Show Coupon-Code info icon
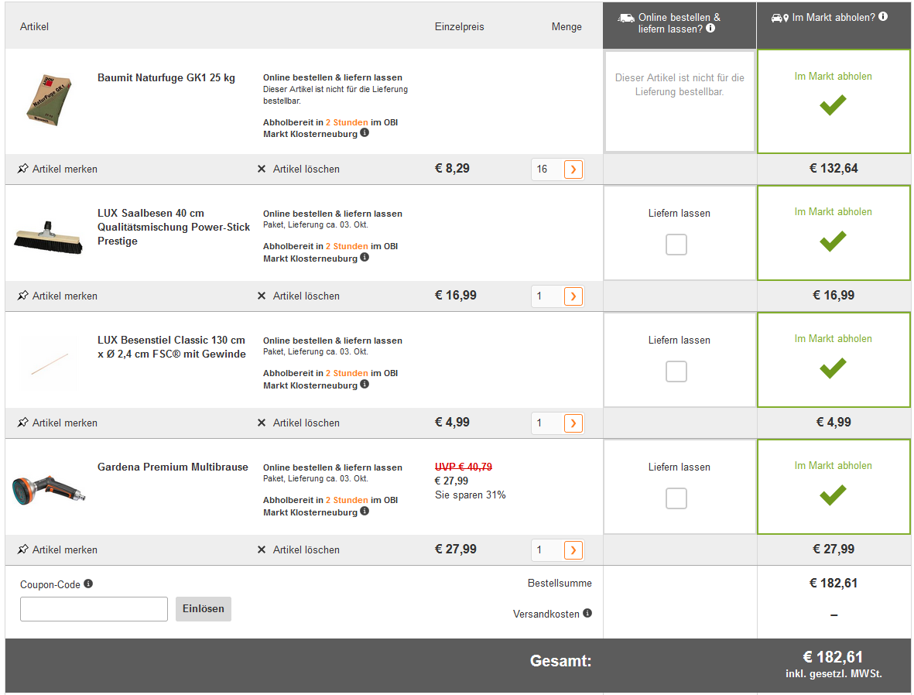 88,584
